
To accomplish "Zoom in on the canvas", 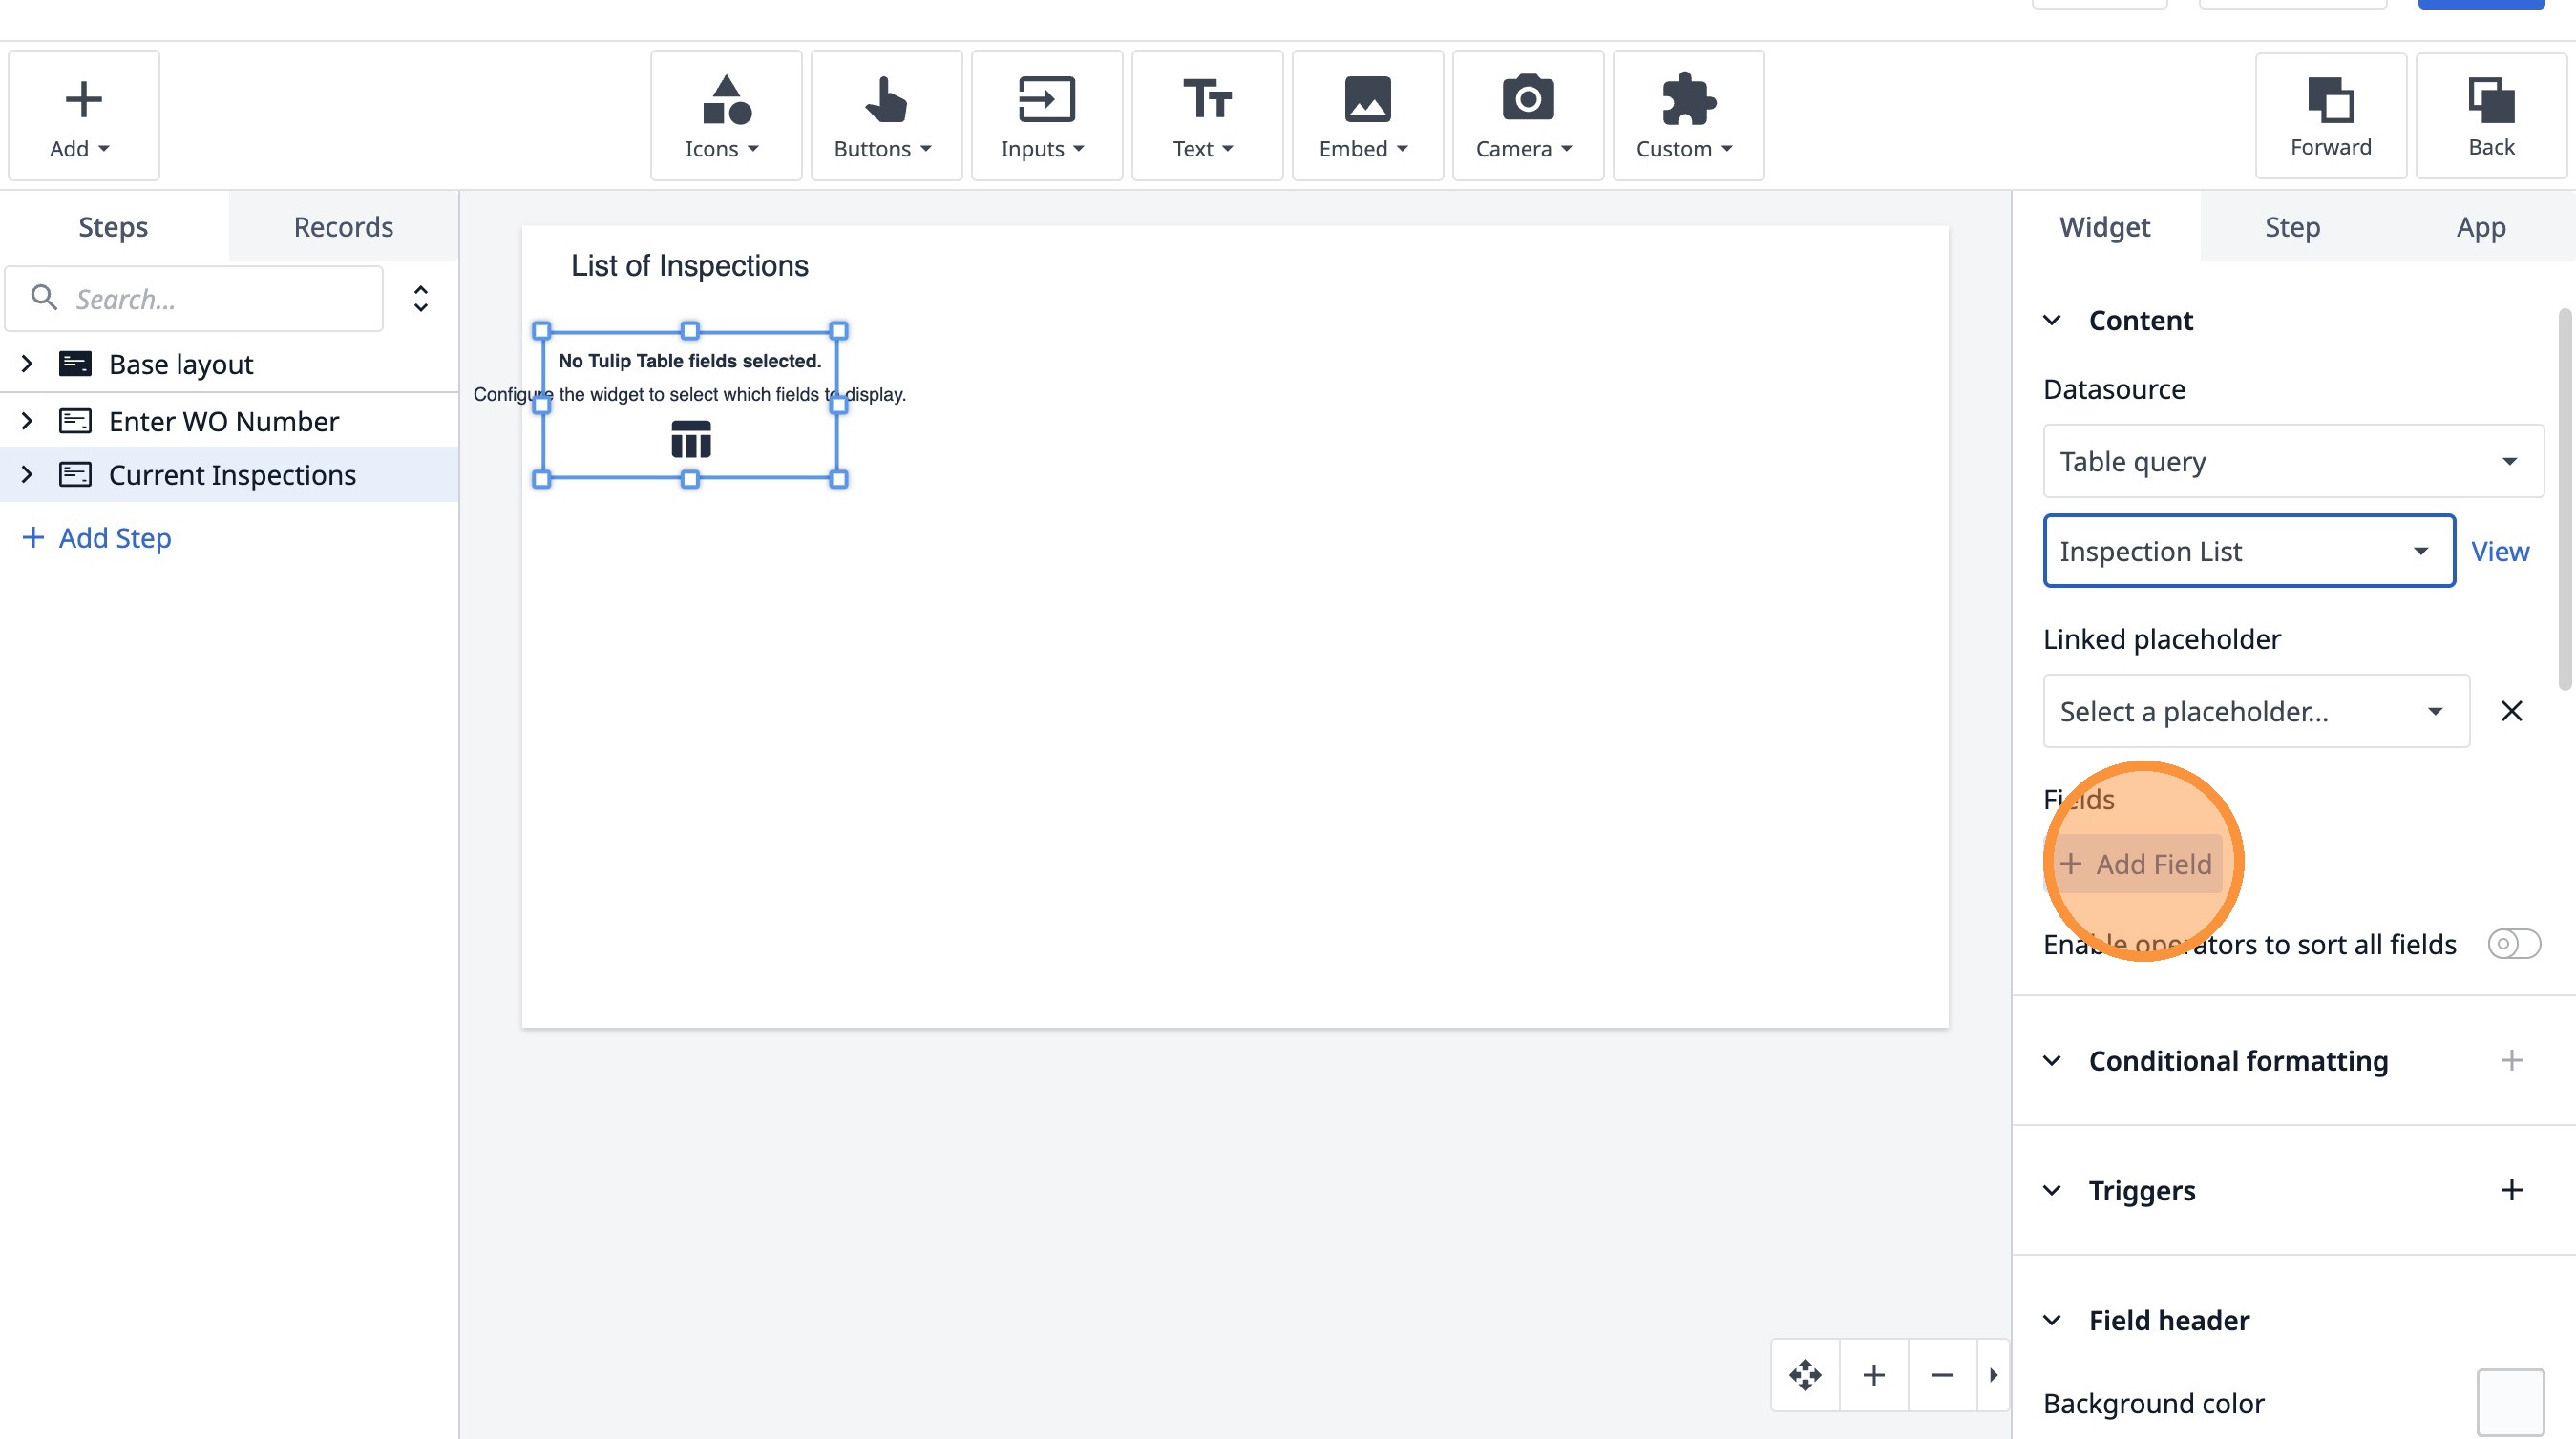I will [x=1874, y=1375].
